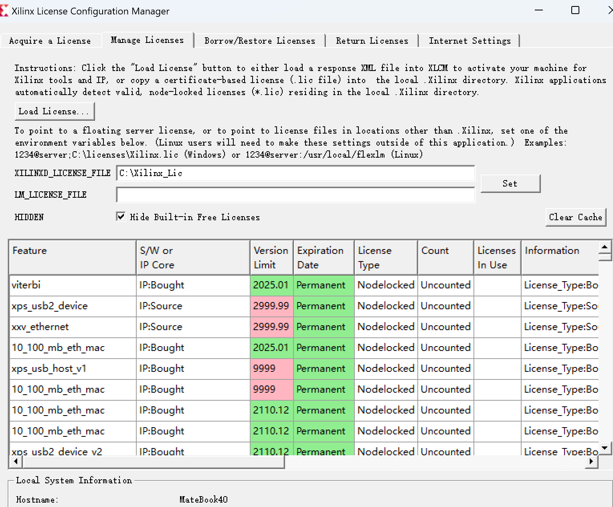This screenshot has height=507, width=613.
Task: Switch to Borrow/Restore Licenses tab
Action: click(x=260, y=41)
